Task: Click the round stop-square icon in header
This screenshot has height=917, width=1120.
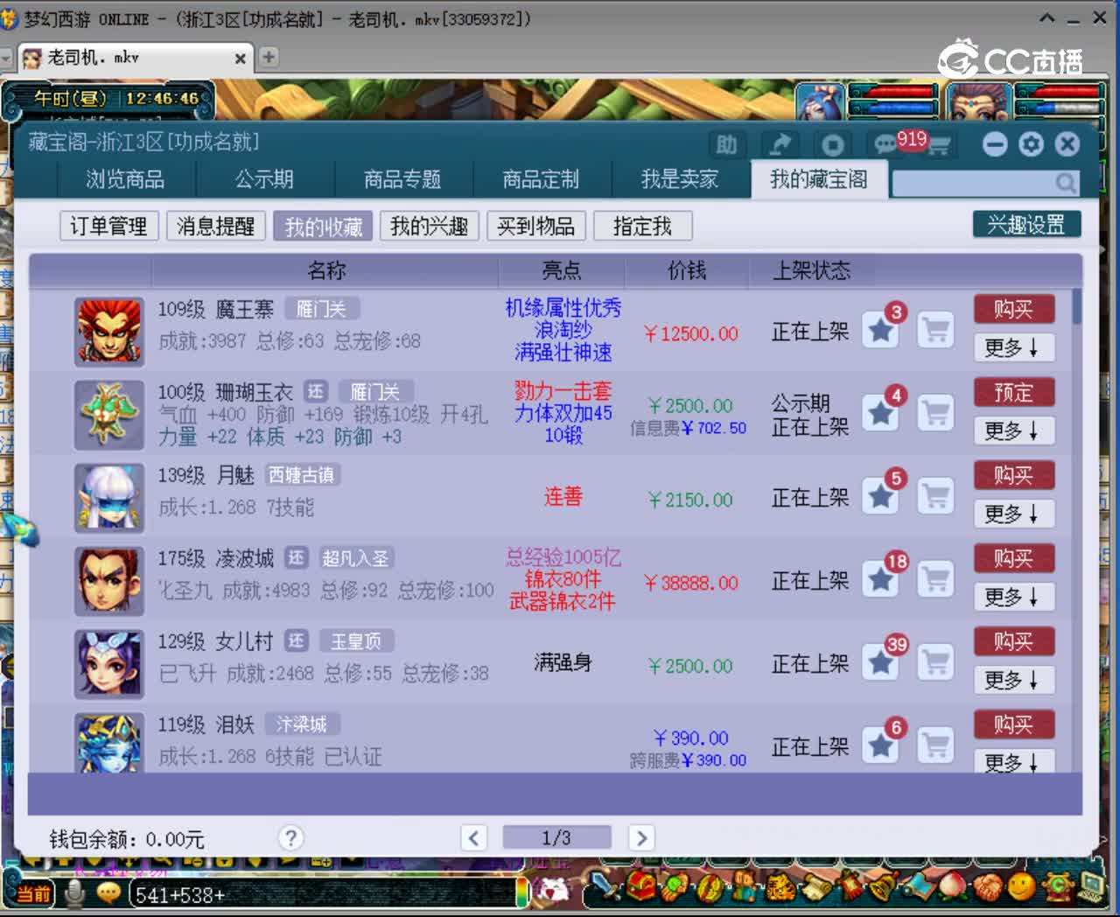Action: pos(832,144)
